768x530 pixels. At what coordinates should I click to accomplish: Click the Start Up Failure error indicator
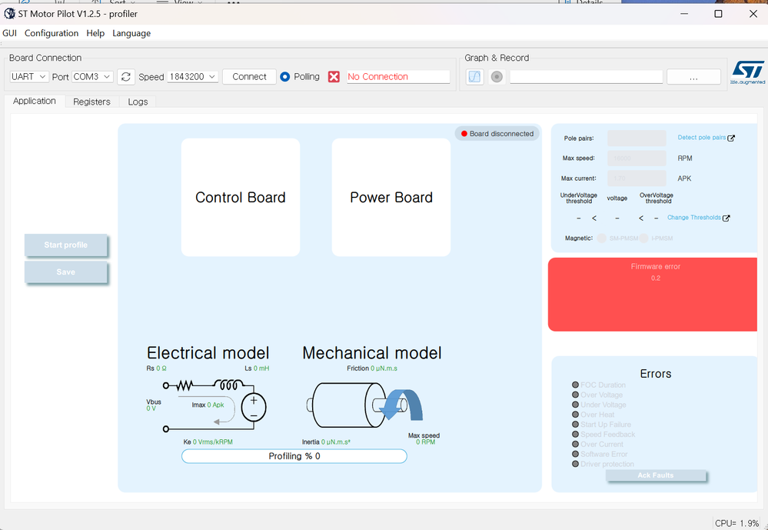tap(576, 424)
